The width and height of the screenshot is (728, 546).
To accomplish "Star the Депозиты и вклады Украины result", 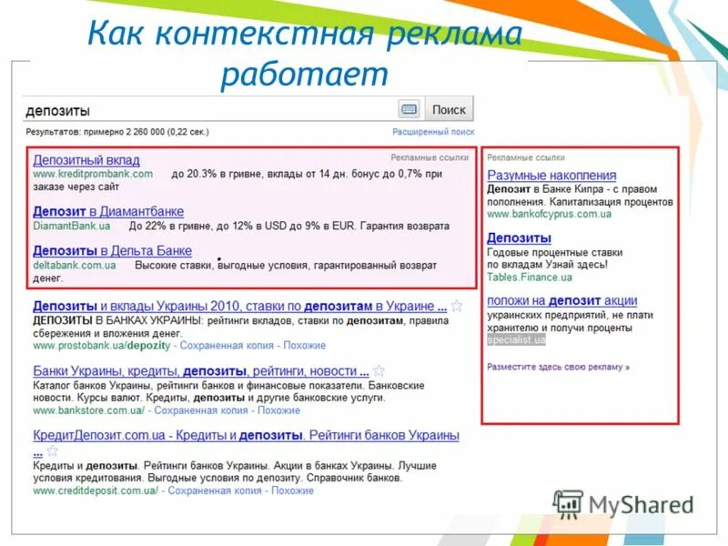I will (457, 306).
